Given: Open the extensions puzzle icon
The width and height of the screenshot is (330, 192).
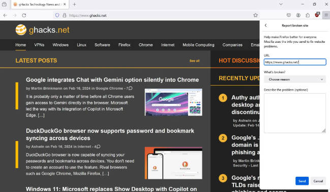Looking at the screenshot, I should pyautogui.click(x=308, y=15).
